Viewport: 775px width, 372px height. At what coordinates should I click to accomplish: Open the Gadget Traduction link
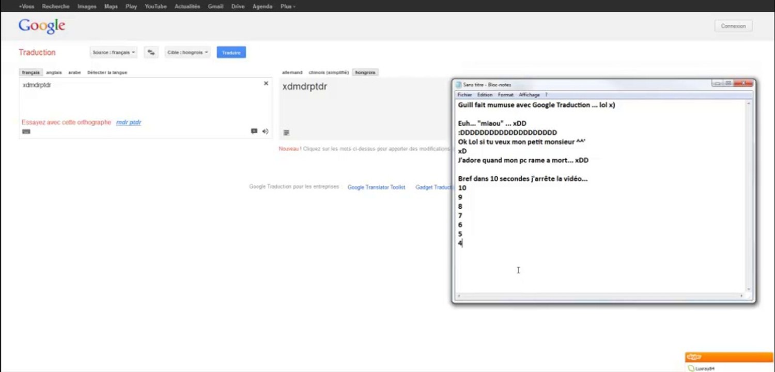(x=433, y=187)
